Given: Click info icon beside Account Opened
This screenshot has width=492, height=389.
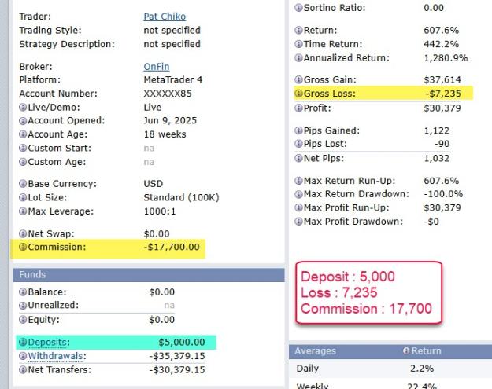Looking at the screenshot, I should pyautogui.click(x=23, y=121).
